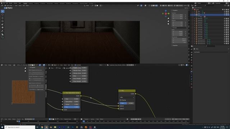This screenshot has width=230, height=129.
Task: Collapse the Transform panel in the sidebar
Action: 172,10
